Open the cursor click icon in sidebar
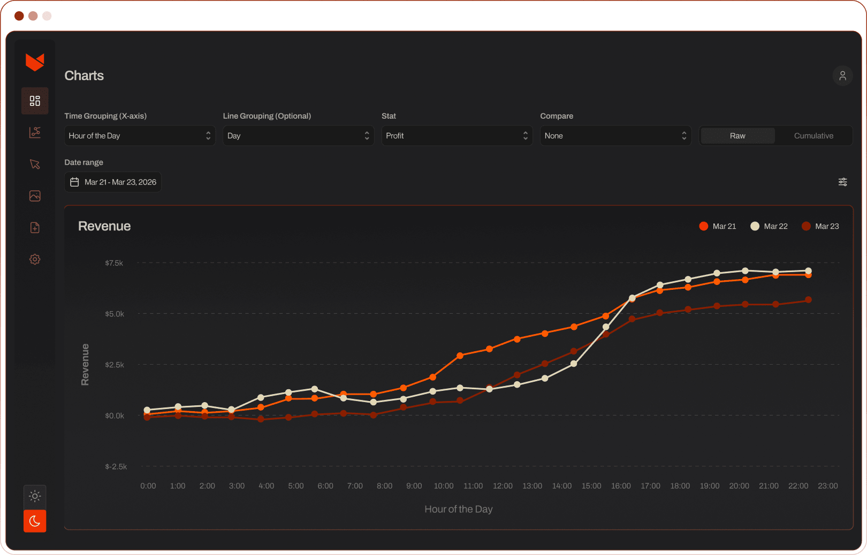The image size is (867, 555). (35, 164)
